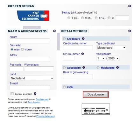This screenshot has width=136, height=121.
Task: Tick the Doneer anoniem checkbox
Action: [x=12, y=94]
